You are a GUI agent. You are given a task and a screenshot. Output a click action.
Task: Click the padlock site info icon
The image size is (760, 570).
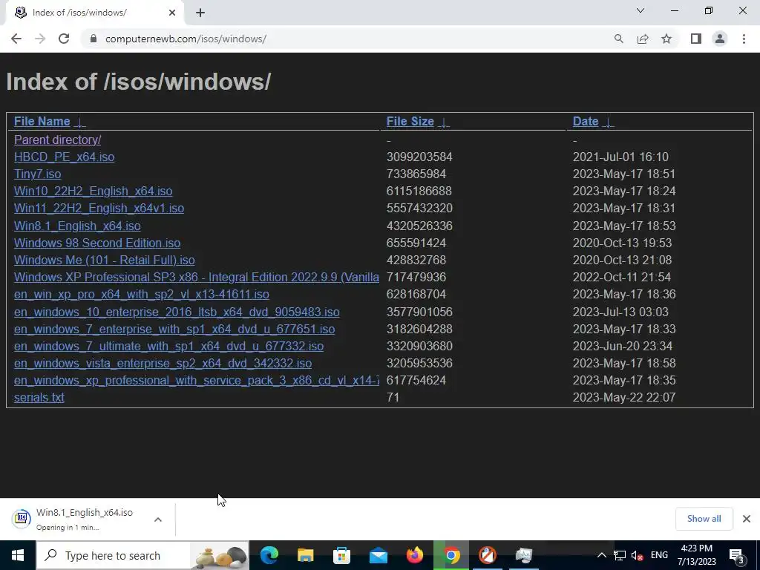pyautogui.click(x=94, y=39)
